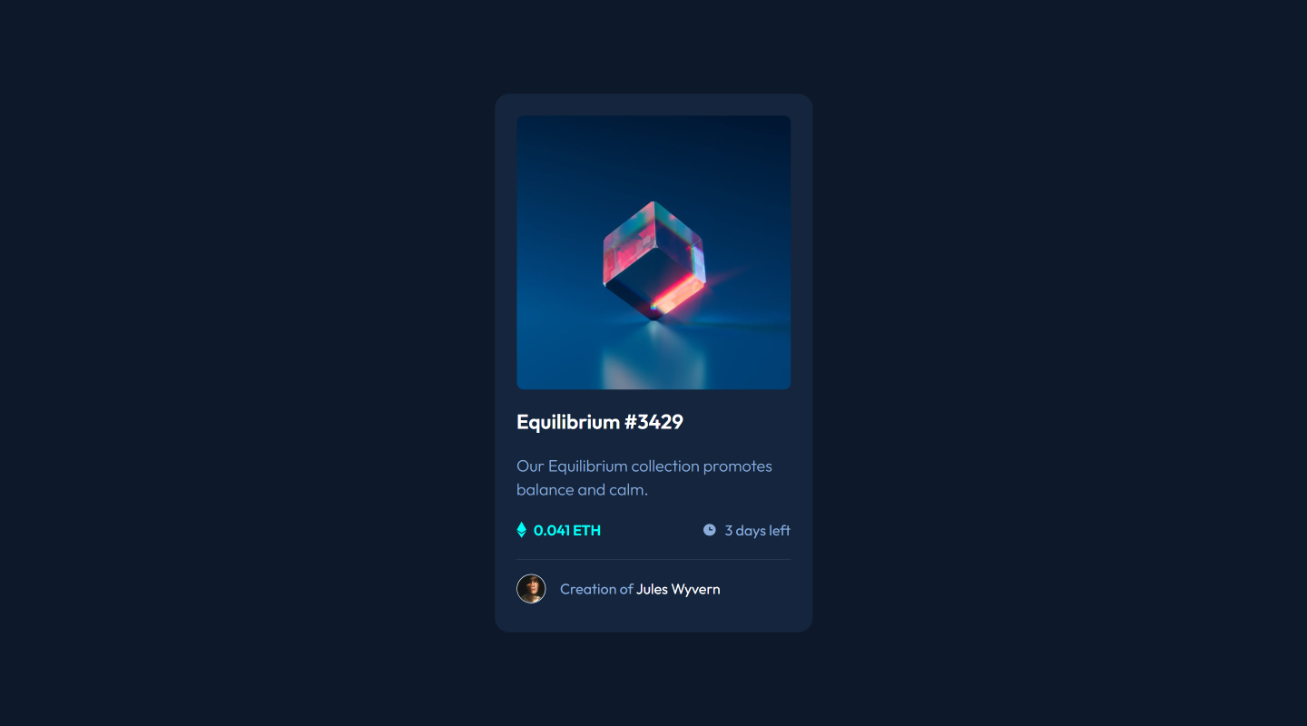Click the cube's reflection in the artwork
Image resolution: width=1307 pixels, height=726 pixels.
pyautogui.click(x=653, y=356)
